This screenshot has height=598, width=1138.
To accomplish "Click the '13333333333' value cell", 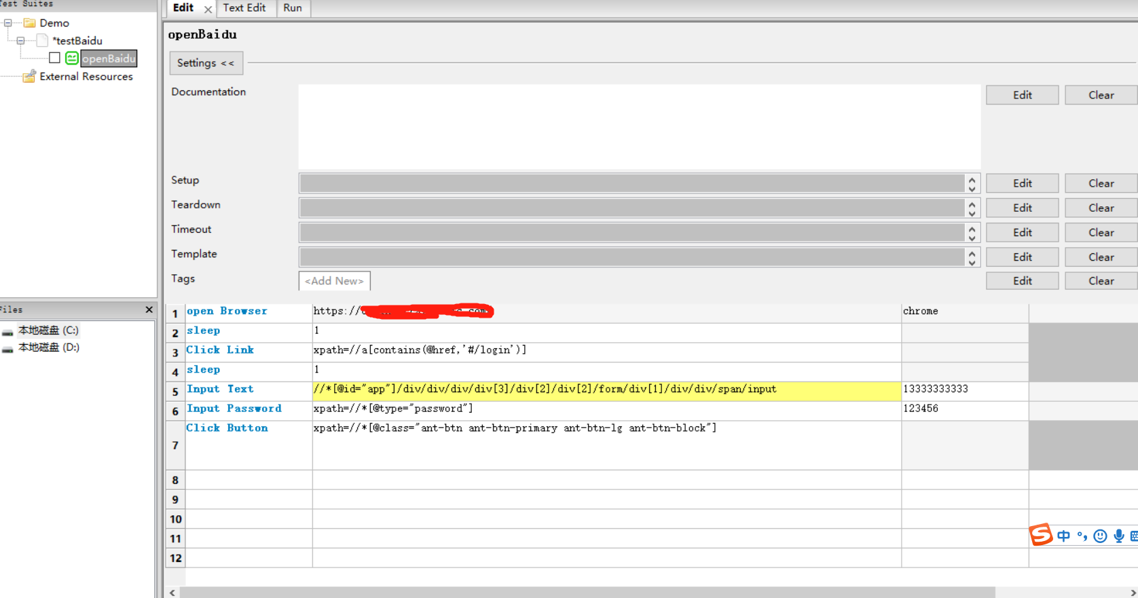I will tap(965, 390).
